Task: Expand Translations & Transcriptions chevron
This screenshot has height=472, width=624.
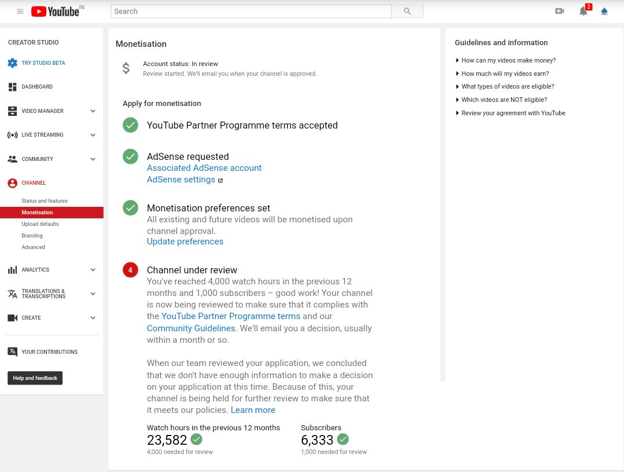Action: [x=93, y=294]
